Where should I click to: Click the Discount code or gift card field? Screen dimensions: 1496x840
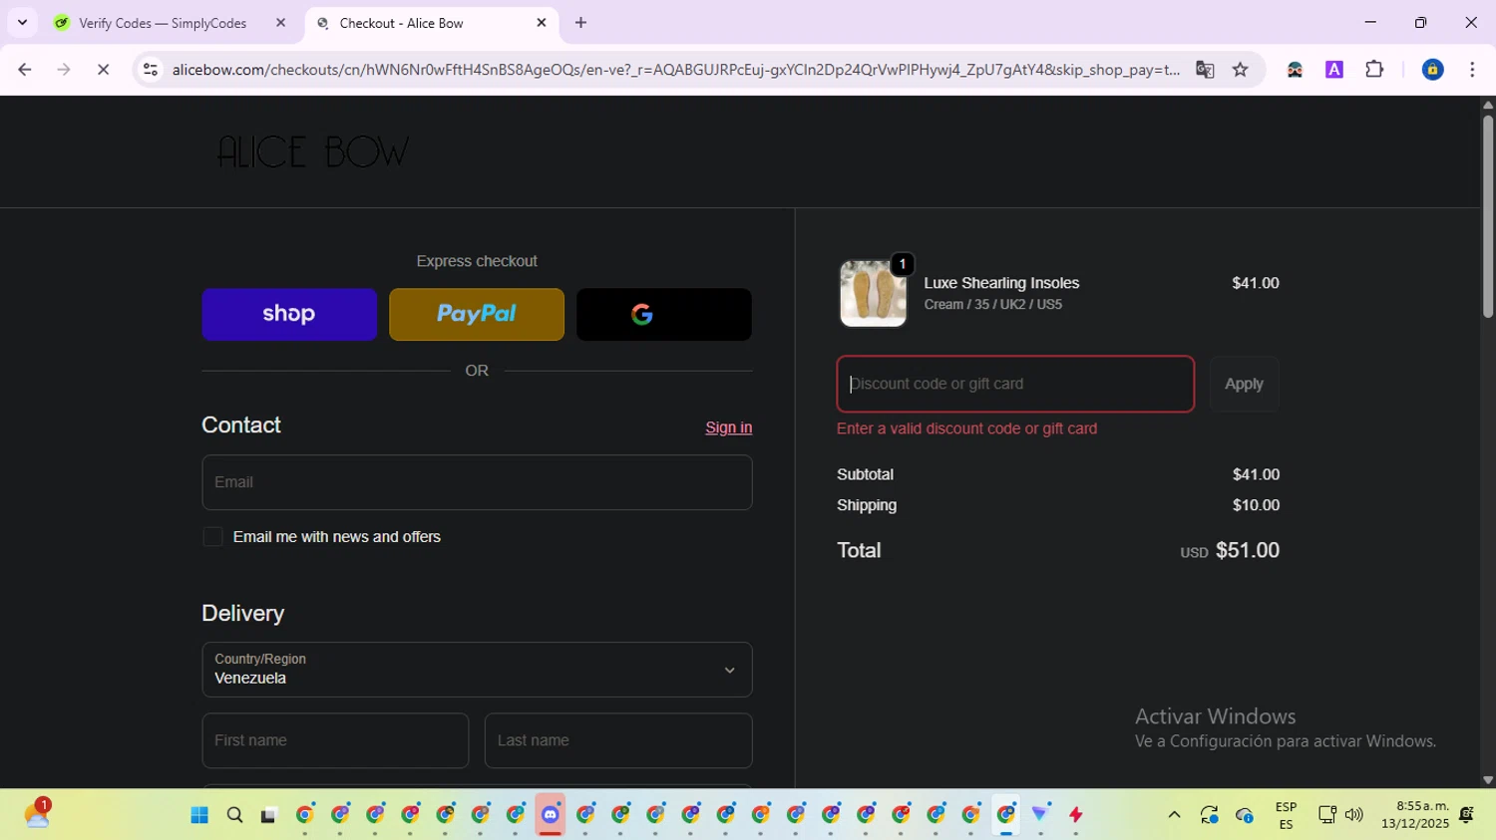tap(1015, 384)
